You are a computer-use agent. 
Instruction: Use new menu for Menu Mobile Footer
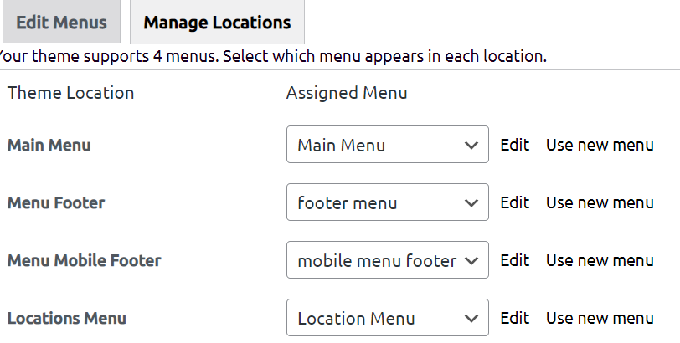pyautogui.click(x=600, y=260)
